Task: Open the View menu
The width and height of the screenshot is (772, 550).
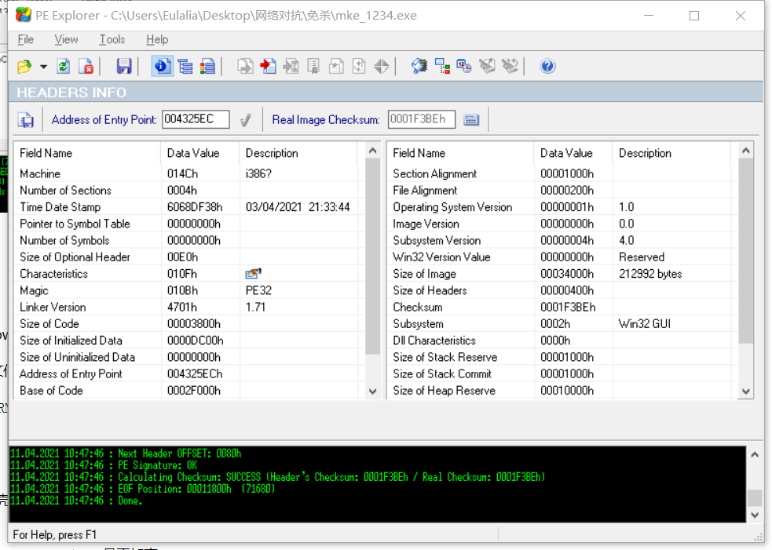Action: click(x=66, y=39)
